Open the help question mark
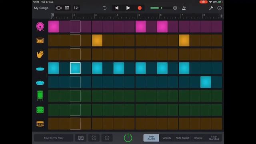 [220, 8]
